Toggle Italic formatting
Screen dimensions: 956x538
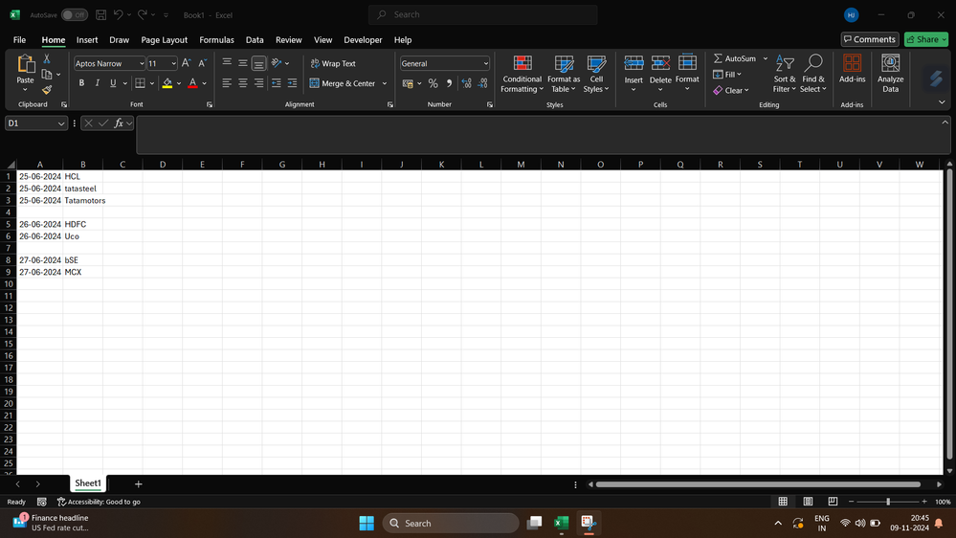pos(97,83)
